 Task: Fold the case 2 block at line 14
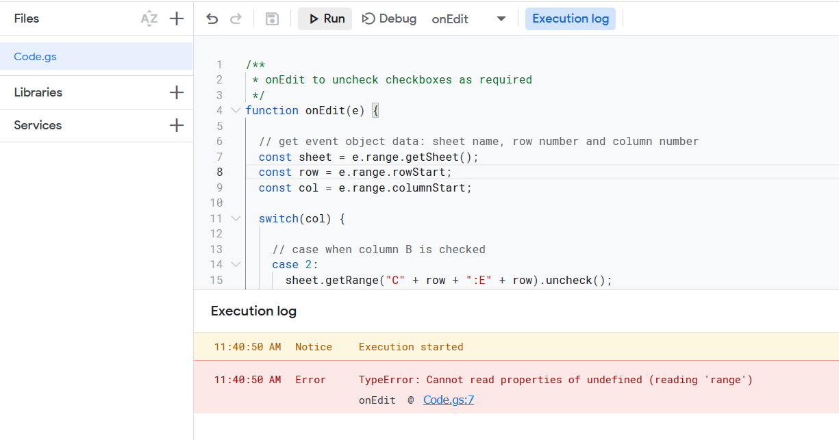236,264
